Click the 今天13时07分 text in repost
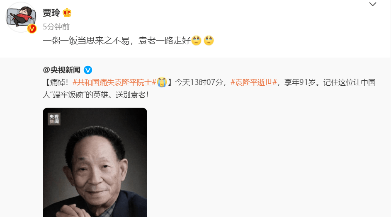The image size is (391, 217). click(x=199, y=82)
